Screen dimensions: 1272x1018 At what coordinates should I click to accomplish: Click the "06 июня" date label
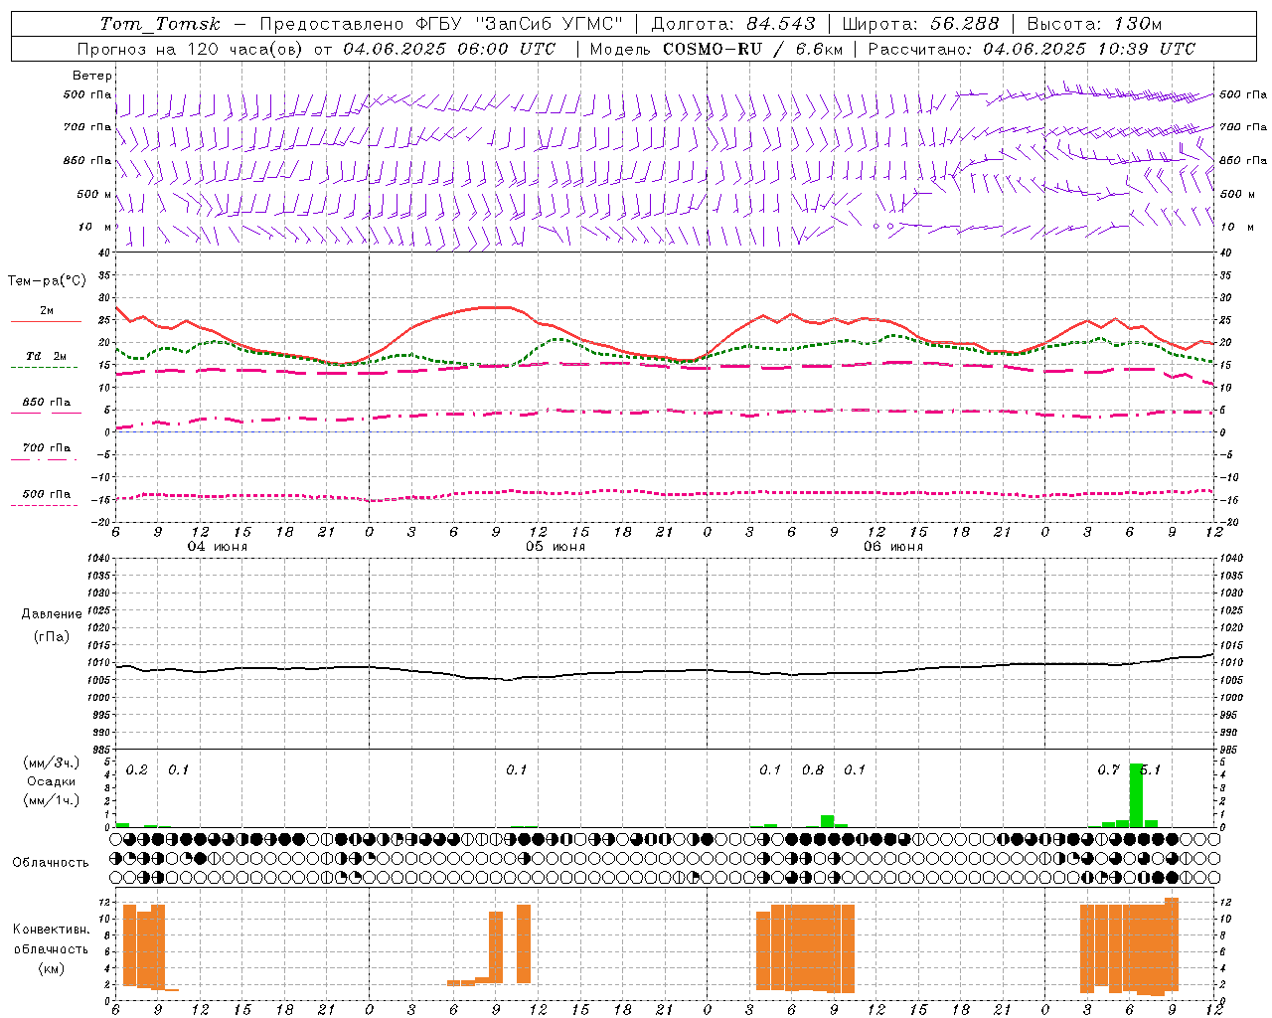(x=893, y=547)
